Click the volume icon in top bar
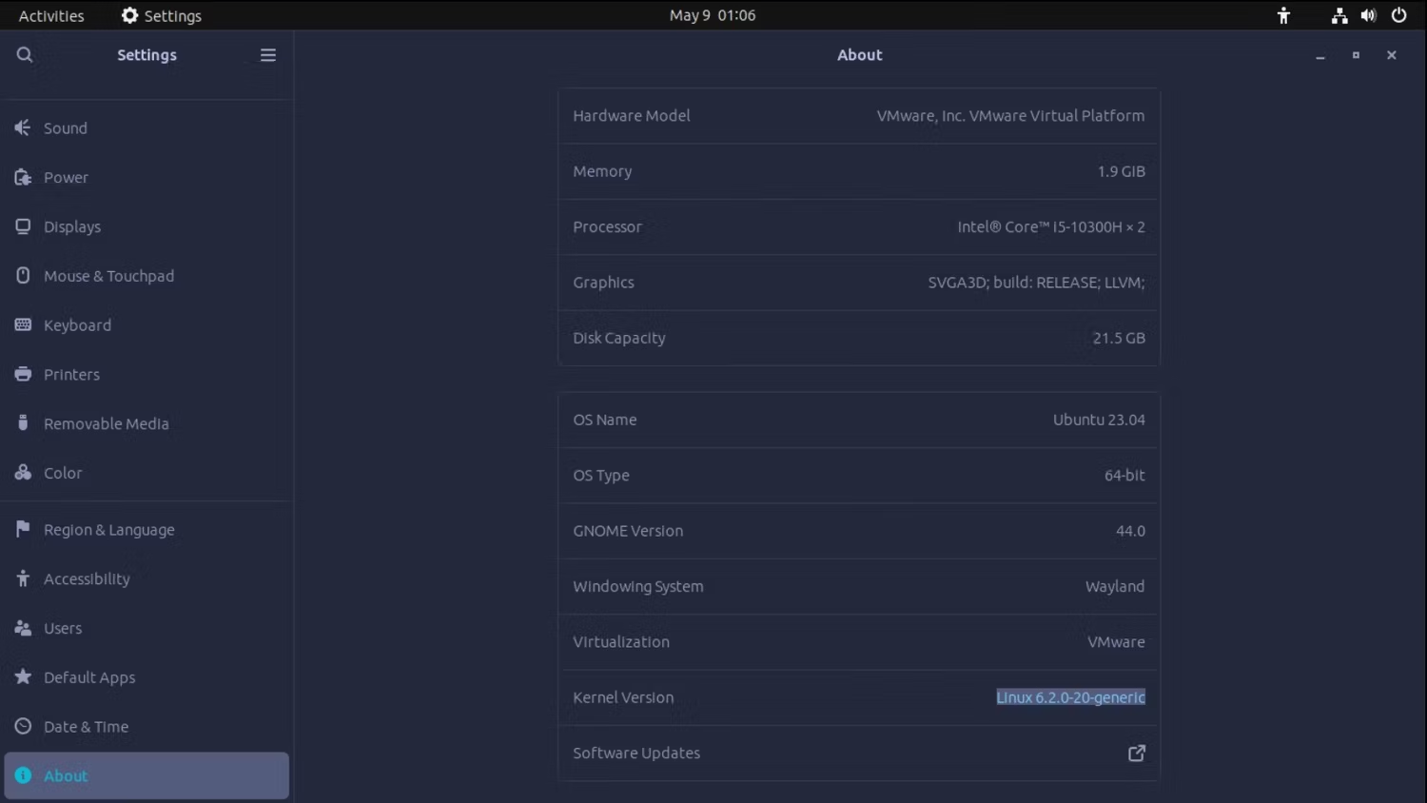Image resolution: width=1427 pixels, height=803 pixels. click(1368, 15)
